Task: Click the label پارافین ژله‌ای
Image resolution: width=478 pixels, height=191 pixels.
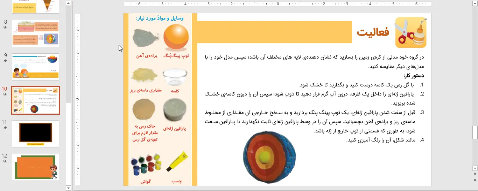Action: click(x=175, y=129)
